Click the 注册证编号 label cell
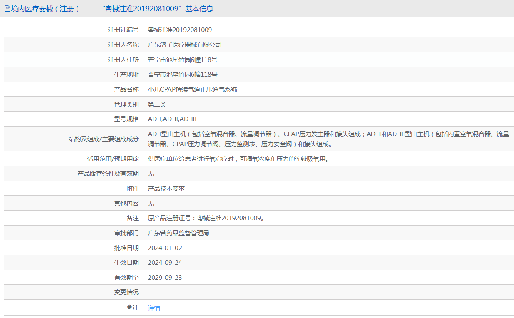 pos(123,30)
